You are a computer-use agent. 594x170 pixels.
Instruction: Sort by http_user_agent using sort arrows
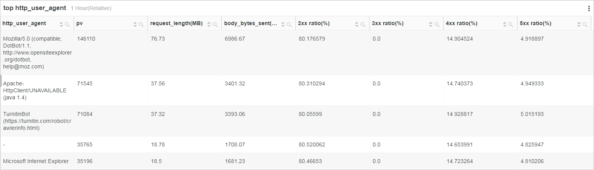61,24
